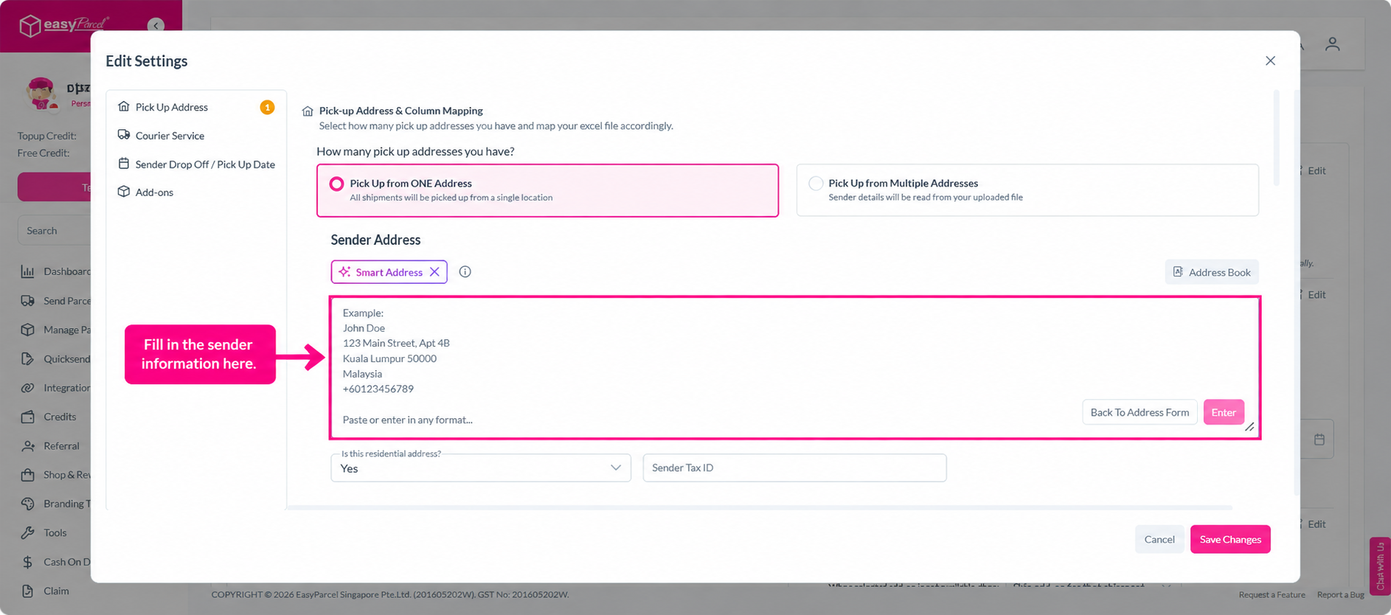Remove Smart Address with its X icon
Screen dimensions: 1391x615
[x=434, y=272]
